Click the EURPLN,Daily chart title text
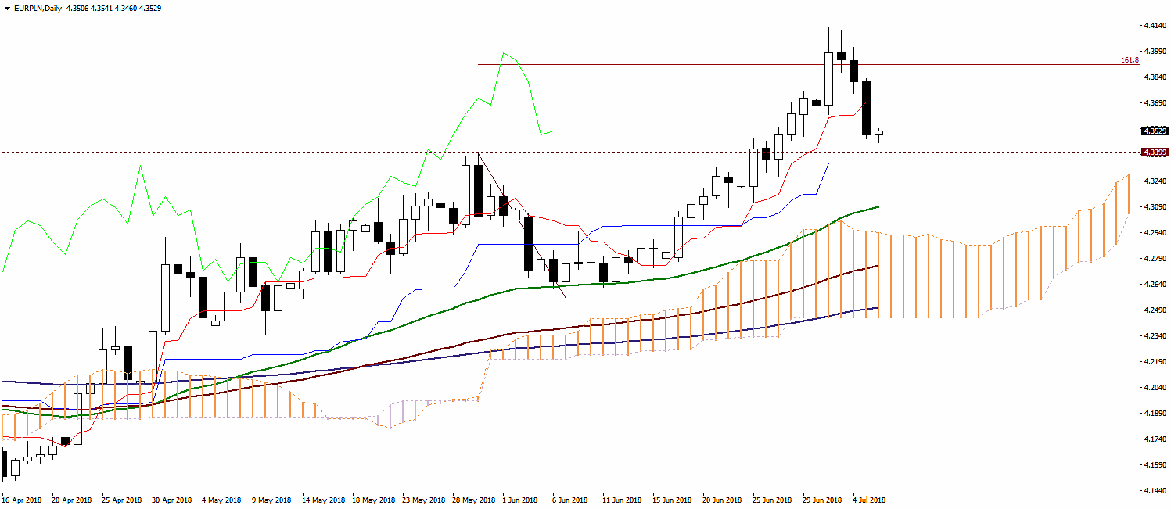Viewport: 1171px width, 509px height. pyautogui.click(x=39, y=8)
